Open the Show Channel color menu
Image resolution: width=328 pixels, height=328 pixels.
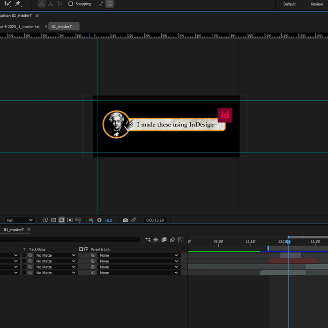pyautogui.click(x=91, y=220)
